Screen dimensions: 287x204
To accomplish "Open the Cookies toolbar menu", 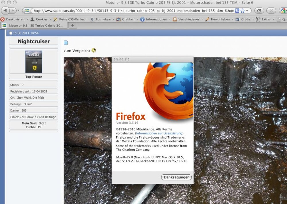I will pyautogui.click(x=42, y=19).
